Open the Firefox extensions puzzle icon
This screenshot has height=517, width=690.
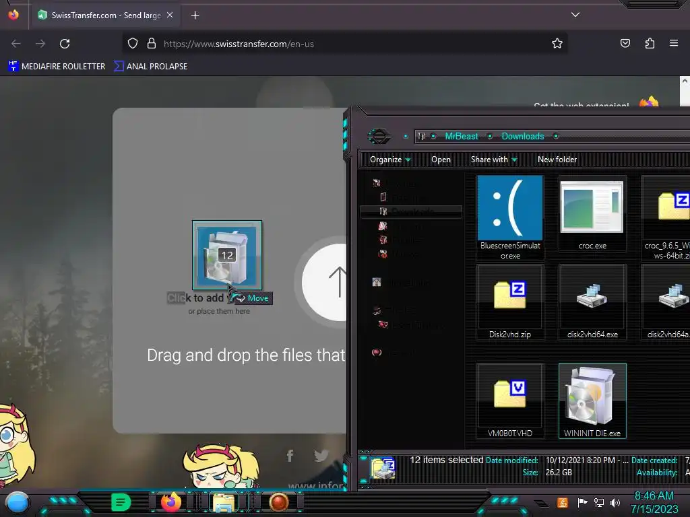click(x=650, y=43)
